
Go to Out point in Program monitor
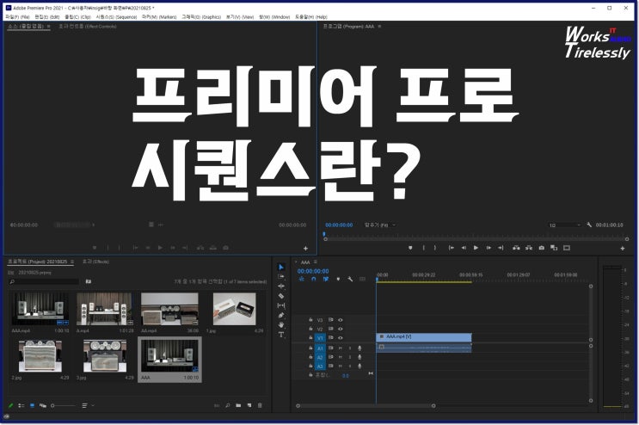coord(501,248)
